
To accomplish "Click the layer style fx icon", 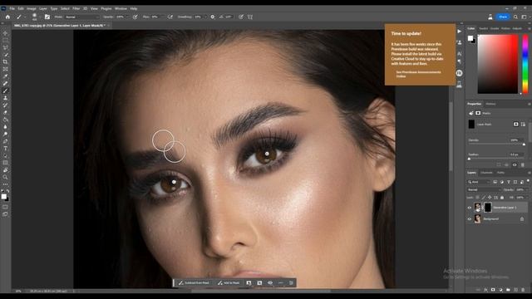I will tap(485, 290).
